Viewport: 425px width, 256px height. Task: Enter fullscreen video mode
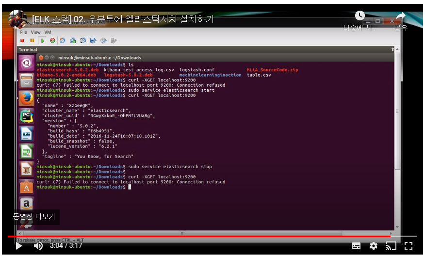tap(409, 246)
